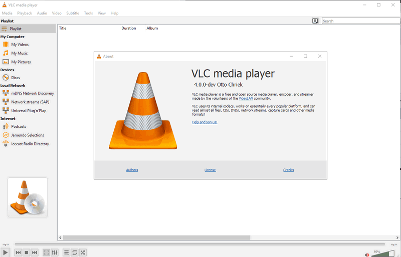Toggle loop repeat mode
Image resolution: width=401 pixels, height=257 pixels.
click(75, 252)
